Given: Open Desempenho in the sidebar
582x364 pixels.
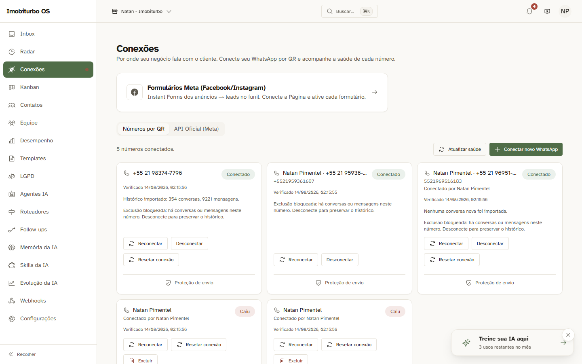Looking at the screenshot, I should pyautogui.click(x=48, y=141).
